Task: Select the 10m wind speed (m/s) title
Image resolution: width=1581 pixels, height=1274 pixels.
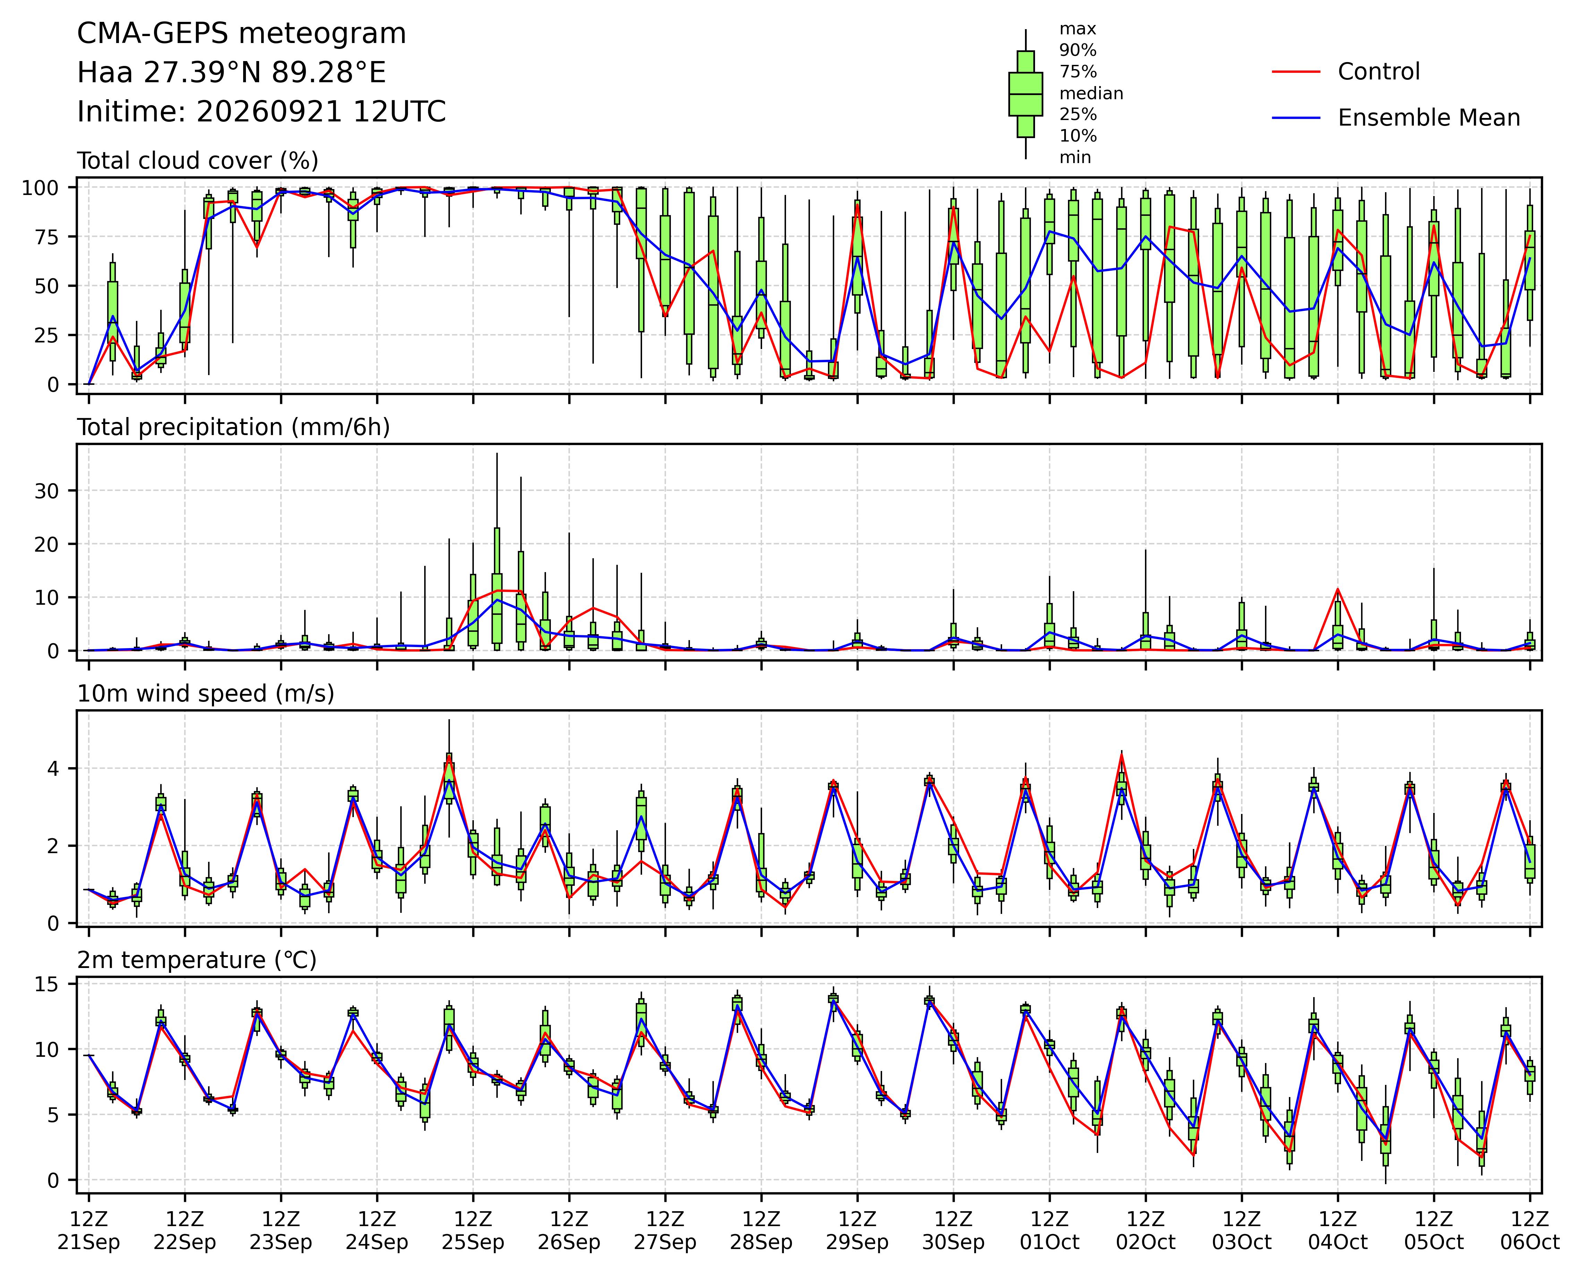Action: pos(205,694)
